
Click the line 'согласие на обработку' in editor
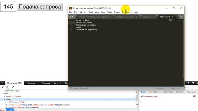click(86, 30)
